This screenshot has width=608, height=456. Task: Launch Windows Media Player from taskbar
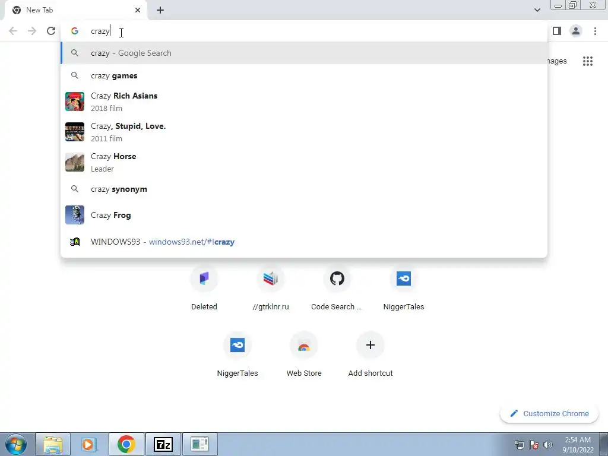pyautogui.click(x=89, y=444)
